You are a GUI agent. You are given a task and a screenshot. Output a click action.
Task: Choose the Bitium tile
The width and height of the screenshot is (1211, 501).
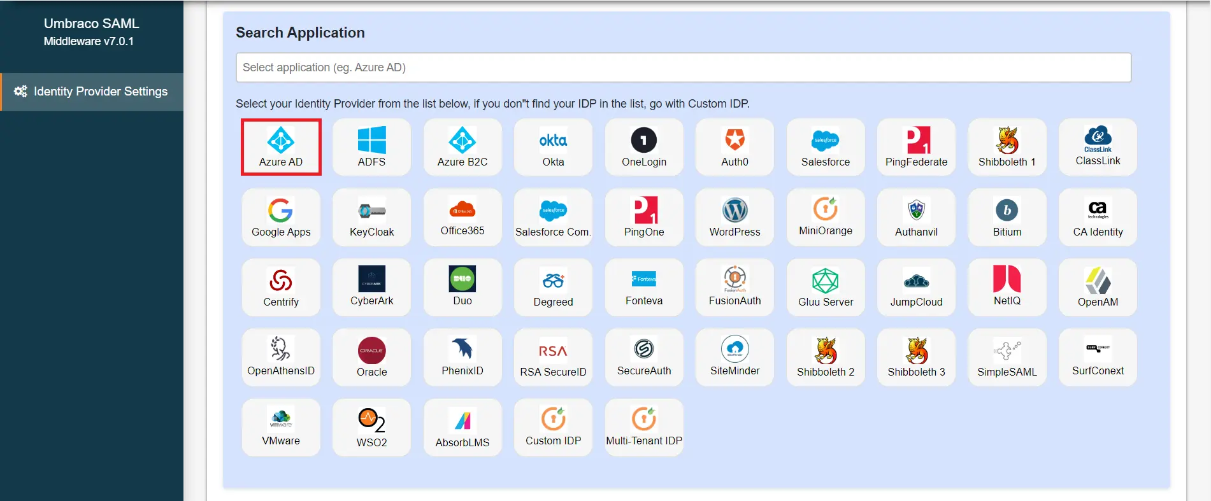pyautogui.click(x=1007, y=217)
